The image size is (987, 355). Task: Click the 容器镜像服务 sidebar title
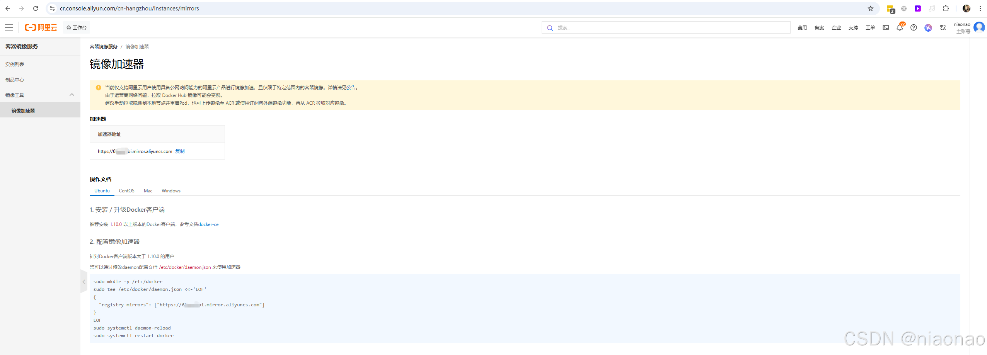pyautogui.click(x=22, y=46)
